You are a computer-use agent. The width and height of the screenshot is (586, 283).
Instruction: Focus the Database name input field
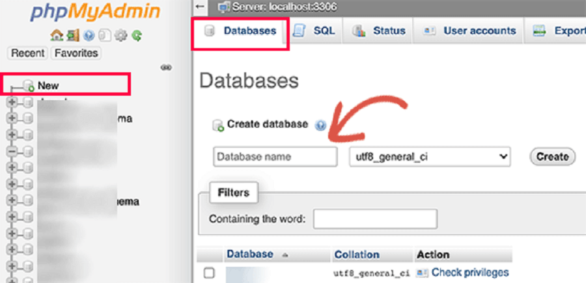275,156
